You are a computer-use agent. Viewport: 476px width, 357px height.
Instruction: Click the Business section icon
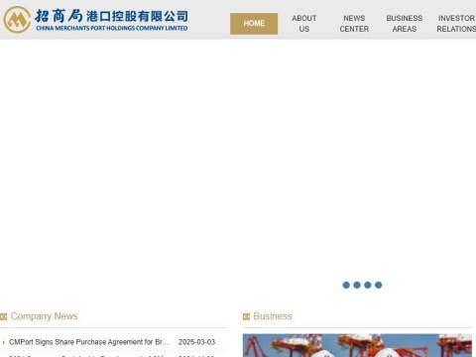coord(246,316)
